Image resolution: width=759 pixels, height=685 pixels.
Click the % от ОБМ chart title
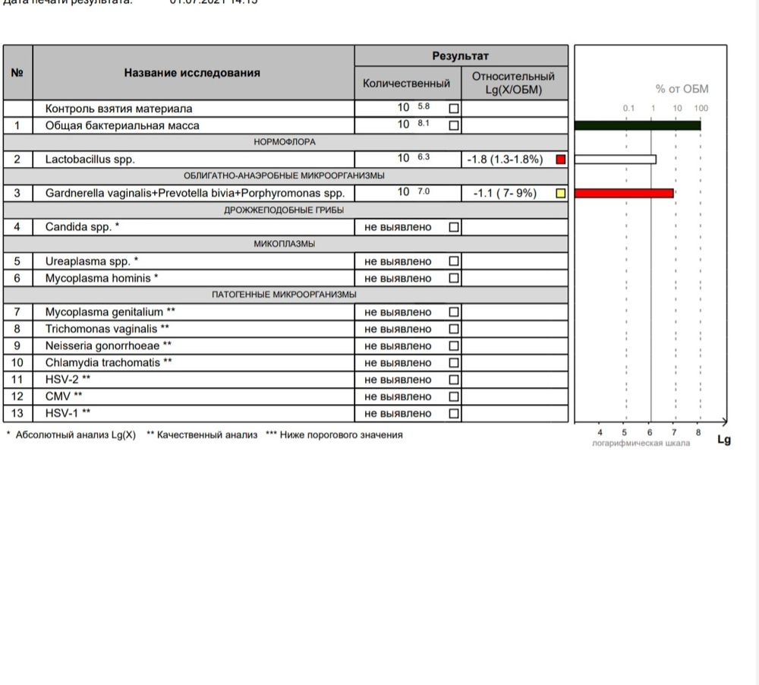(x=682, y=89)
